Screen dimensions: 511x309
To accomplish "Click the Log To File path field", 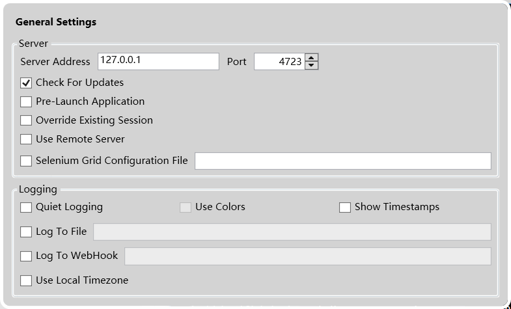I will tap(292, 232).
